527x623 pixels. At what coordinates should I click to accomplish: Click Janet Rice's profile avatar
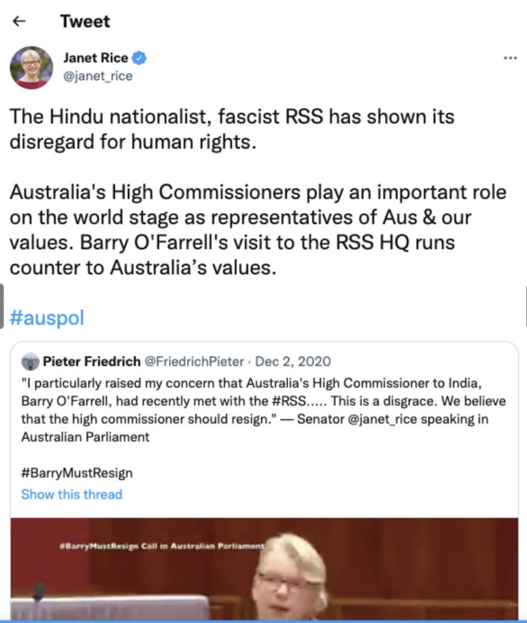pos(31,68)
